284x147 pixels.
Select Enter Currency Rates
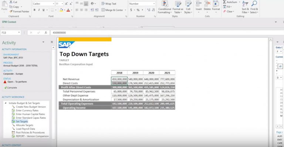[25, 111]
